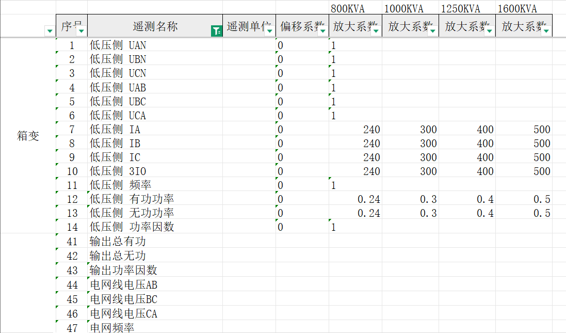This screenshot has height=333, width=566.
Task: Select the cell 输出功率因数
Action: tap(155, 270)
